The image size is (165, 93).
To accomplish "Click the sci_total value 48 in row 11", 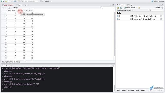I will [32, 40].
